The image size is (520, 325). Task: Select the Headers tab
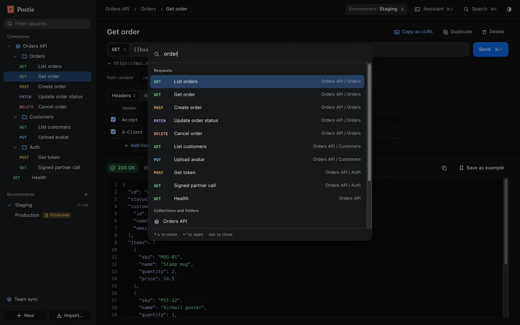[x=123, y=96]
